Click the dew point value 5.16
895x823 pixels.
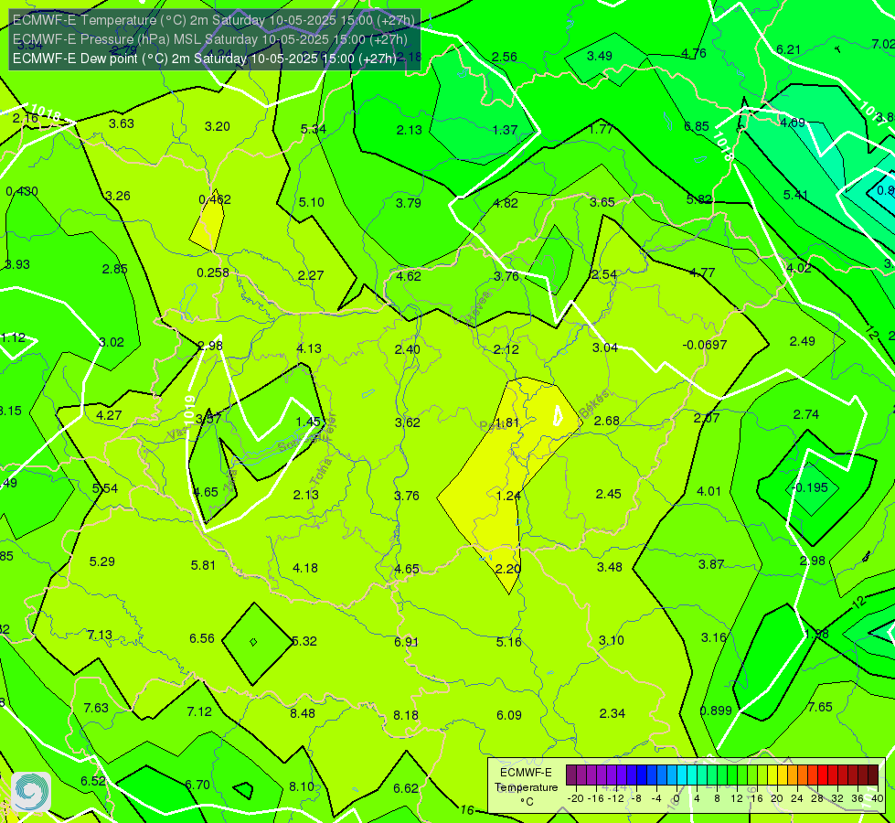509,642
